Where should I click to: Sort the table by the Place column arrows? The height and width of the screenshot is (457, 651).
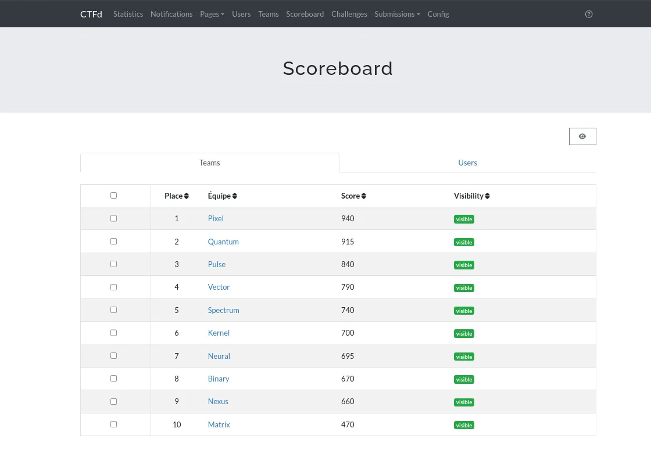click(187, 196)
